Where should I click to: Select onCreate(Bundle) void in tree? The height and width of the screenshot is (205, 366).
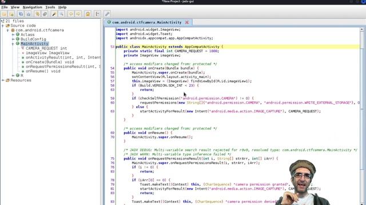tap(50, 62)
